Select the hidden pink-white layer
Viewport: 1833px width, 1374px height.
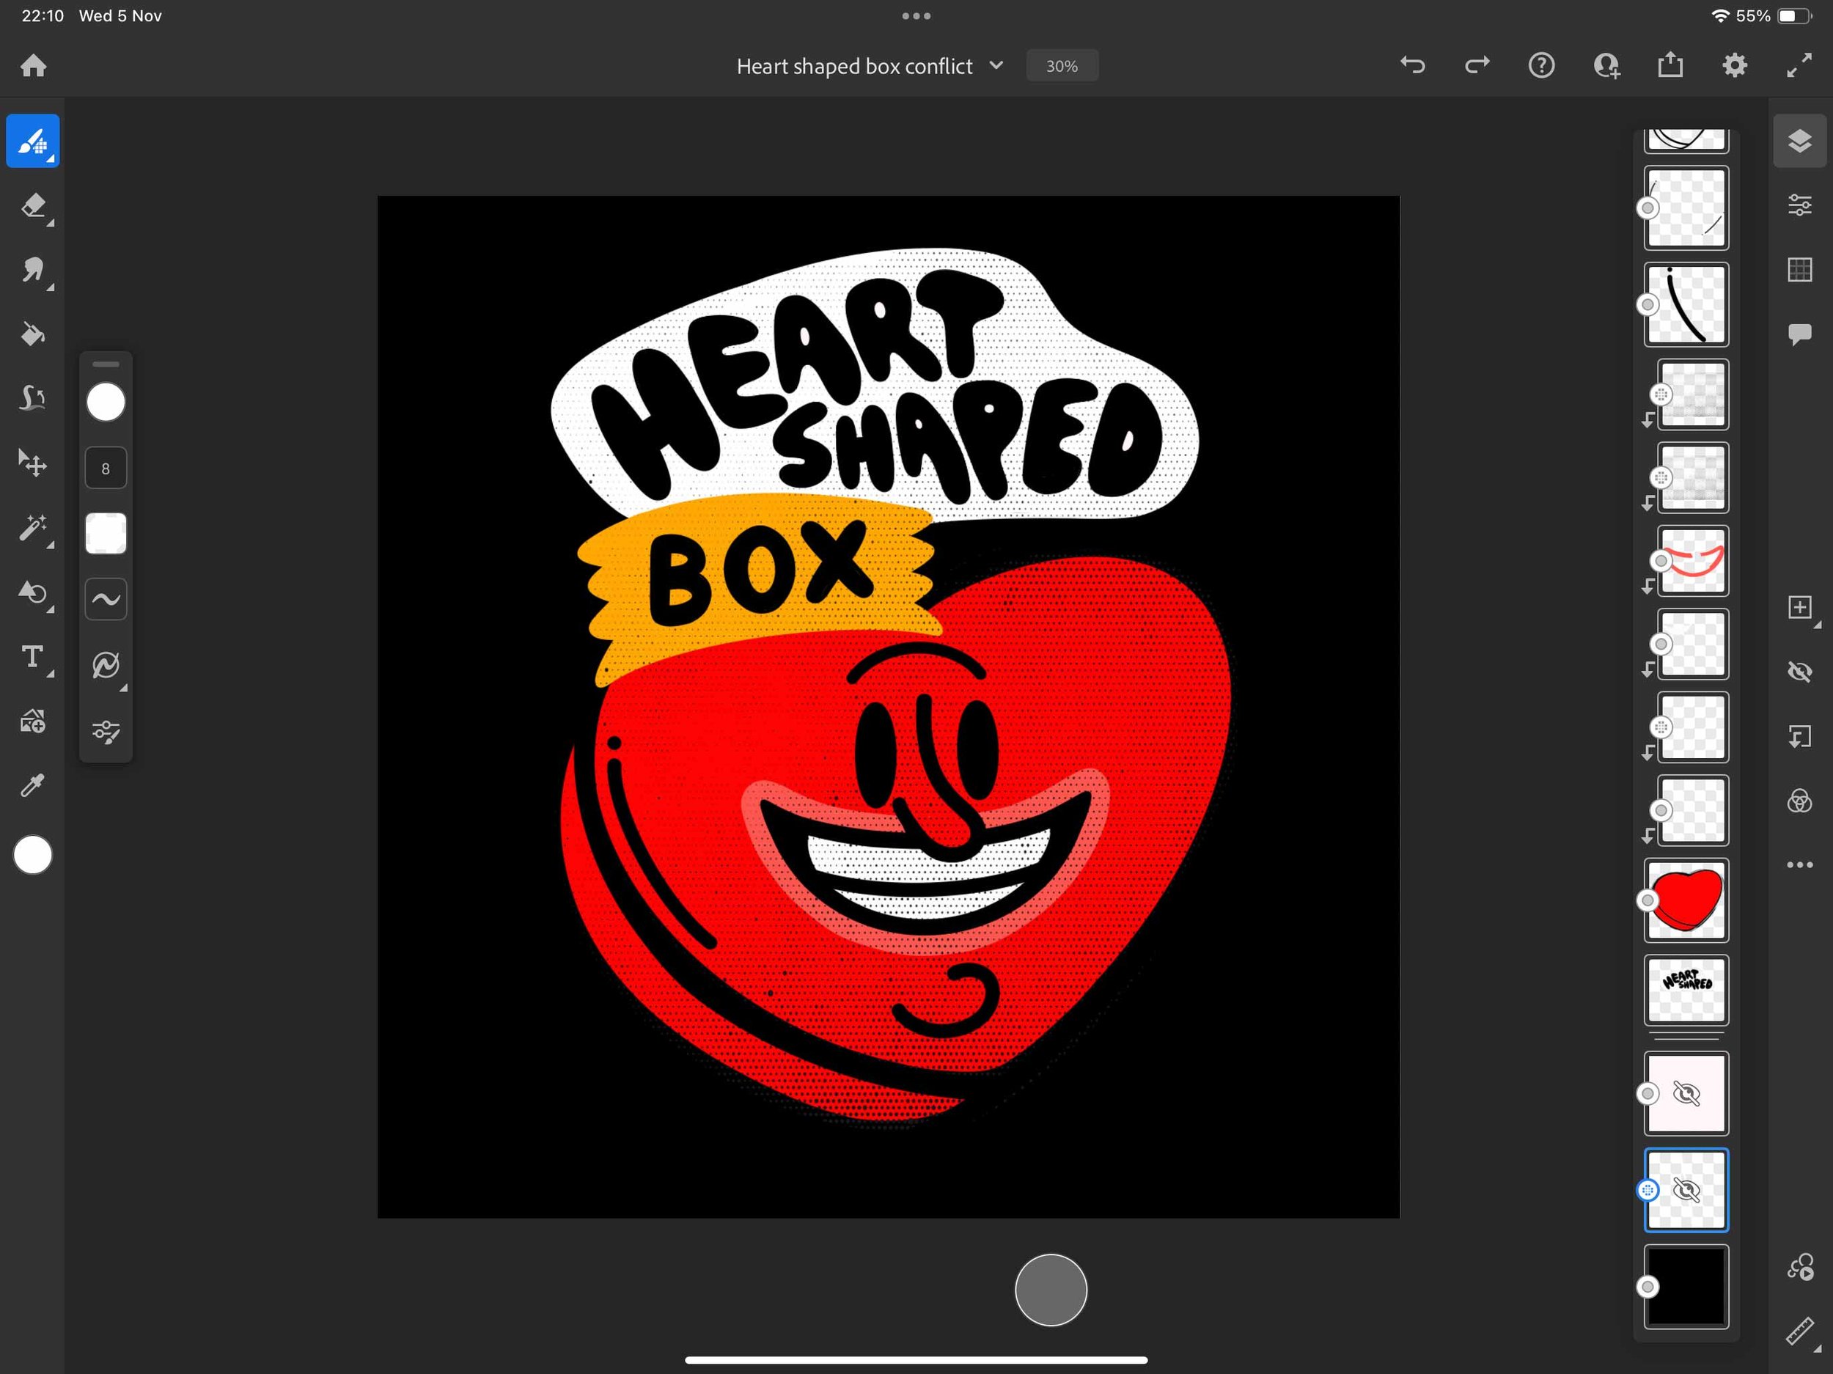(1686, 1093)
